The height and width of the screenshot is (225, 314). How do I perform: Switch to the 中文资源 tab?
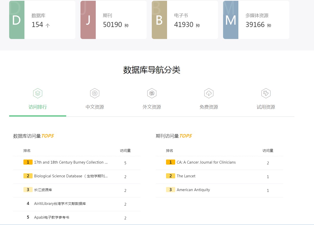coord(95,107)
